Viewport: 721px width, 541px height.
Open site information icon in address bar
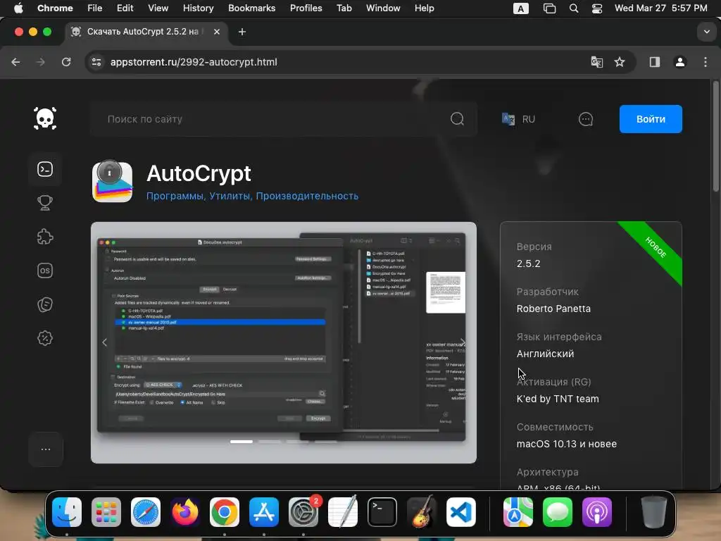click(x=96, y=62)
